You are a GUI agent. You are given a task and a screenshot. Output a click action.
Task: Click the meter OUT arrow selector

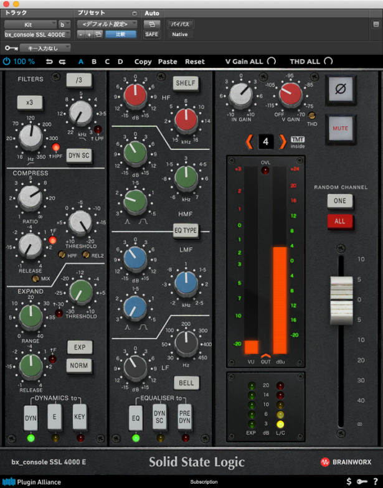265,356
